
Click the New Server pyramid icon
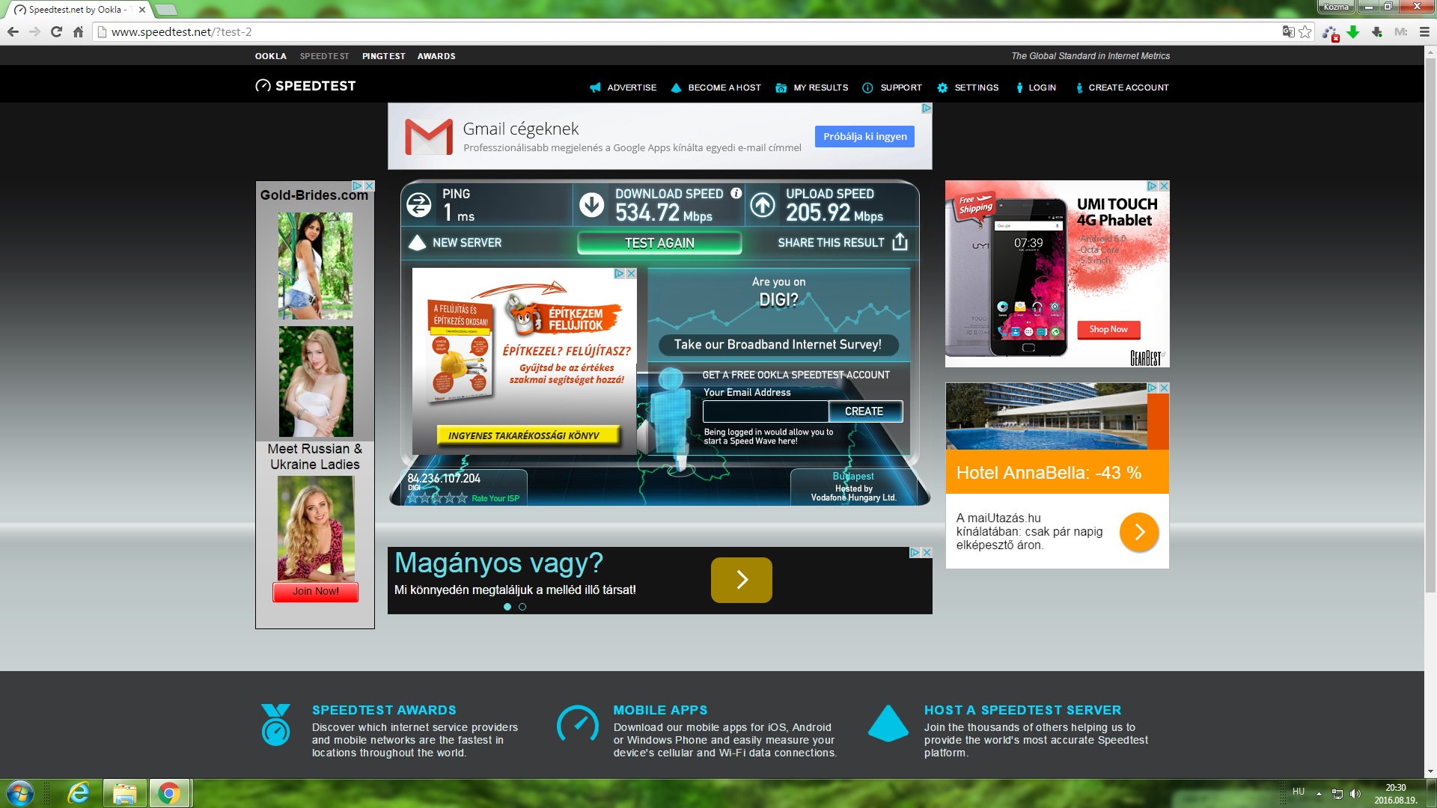[x=417, y=242]
